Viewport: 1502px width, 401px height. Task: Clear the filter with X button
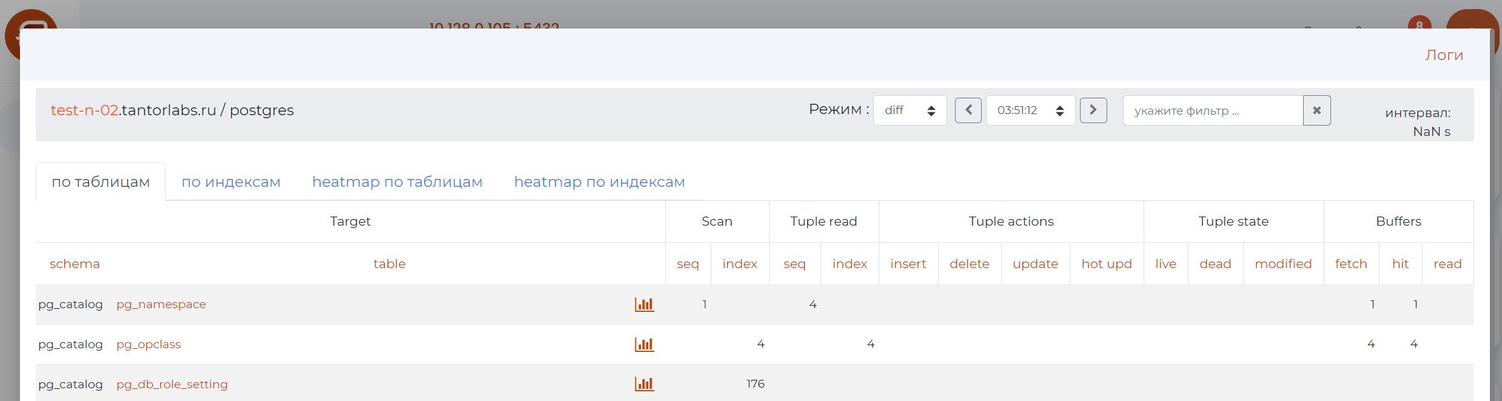1316,110
